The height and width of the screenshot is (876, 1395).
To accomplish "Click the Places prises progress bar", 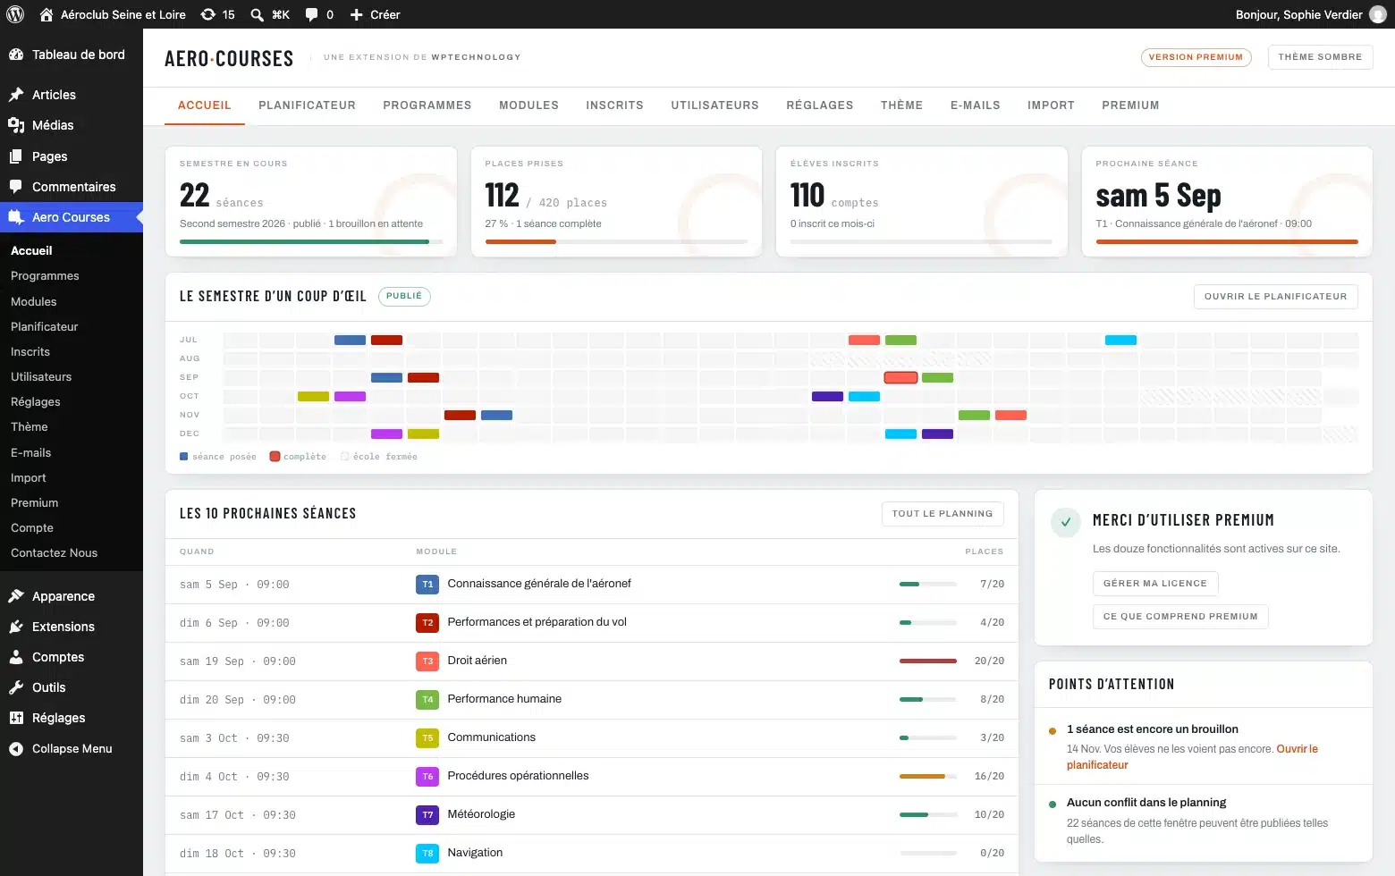I will (x=616, y=241).
